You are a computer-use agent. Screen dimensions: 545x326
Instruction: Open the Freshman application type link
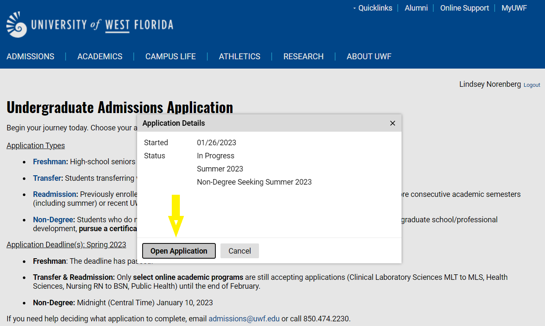tap(50, 161)
